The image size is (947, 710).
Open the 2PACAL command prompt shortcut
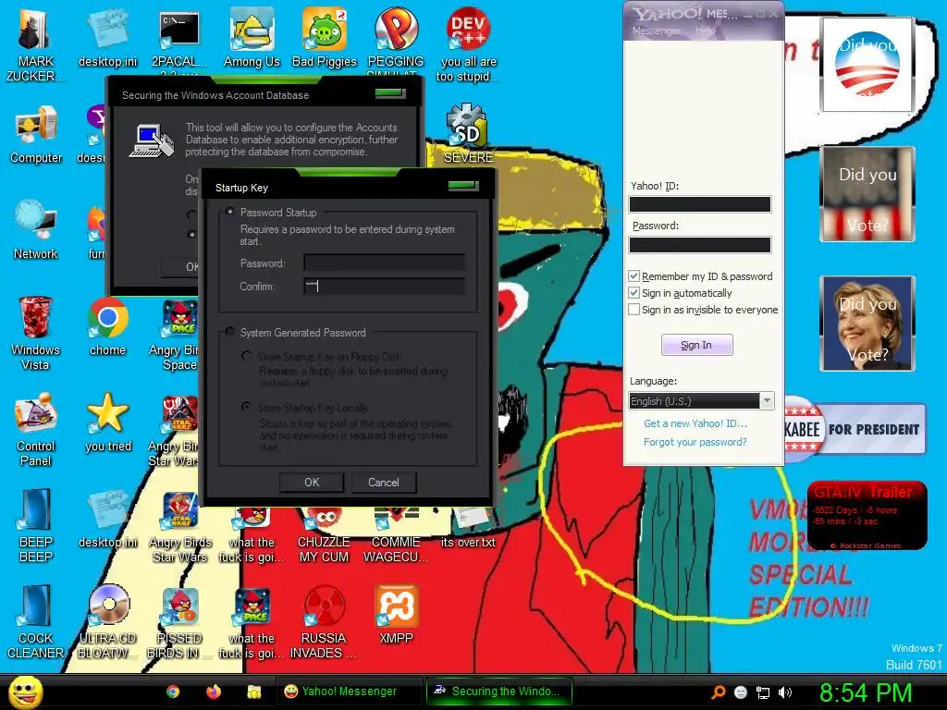(179, 44)
